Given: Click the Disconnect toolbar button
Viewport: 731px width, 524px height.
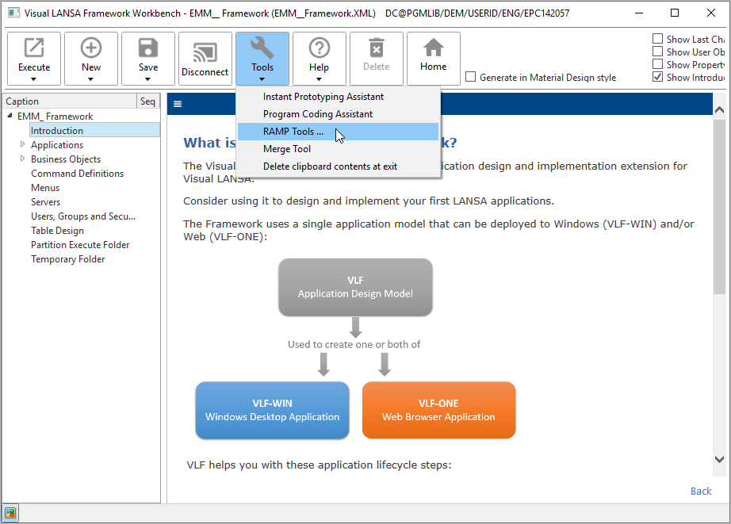Looking at the screenshot, I should click(205, 59).
